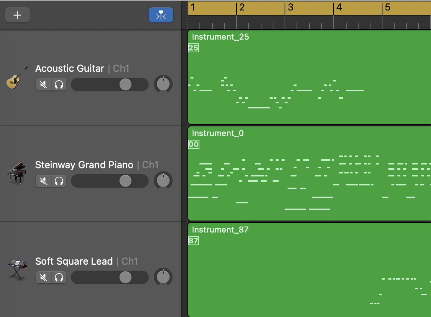Mute the Acoustic Guitar track

43,84
